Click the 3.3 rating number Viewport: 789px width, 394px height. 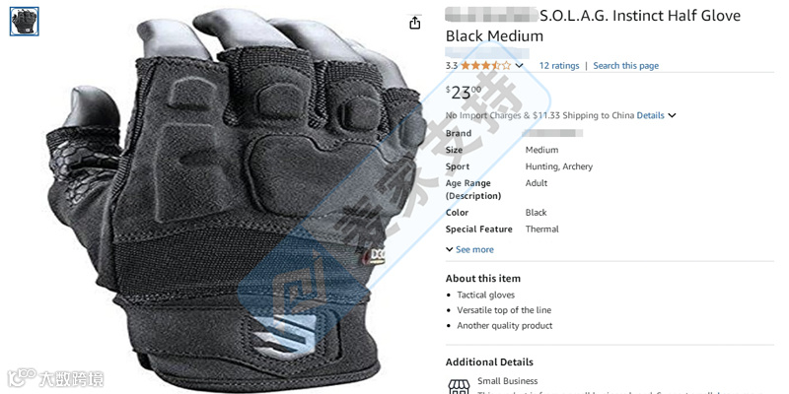coord(452,65)
